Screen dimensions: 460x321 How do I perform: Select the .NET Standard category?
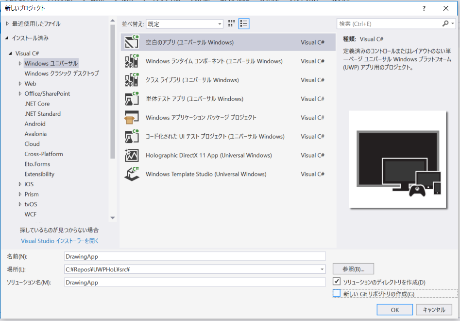(x=43, y=114)
